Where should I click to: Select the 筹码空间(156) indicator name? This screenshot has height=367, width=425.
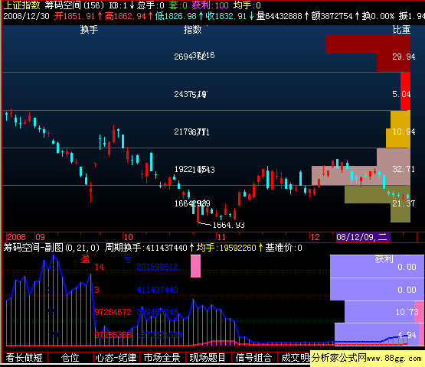[74, 5]
